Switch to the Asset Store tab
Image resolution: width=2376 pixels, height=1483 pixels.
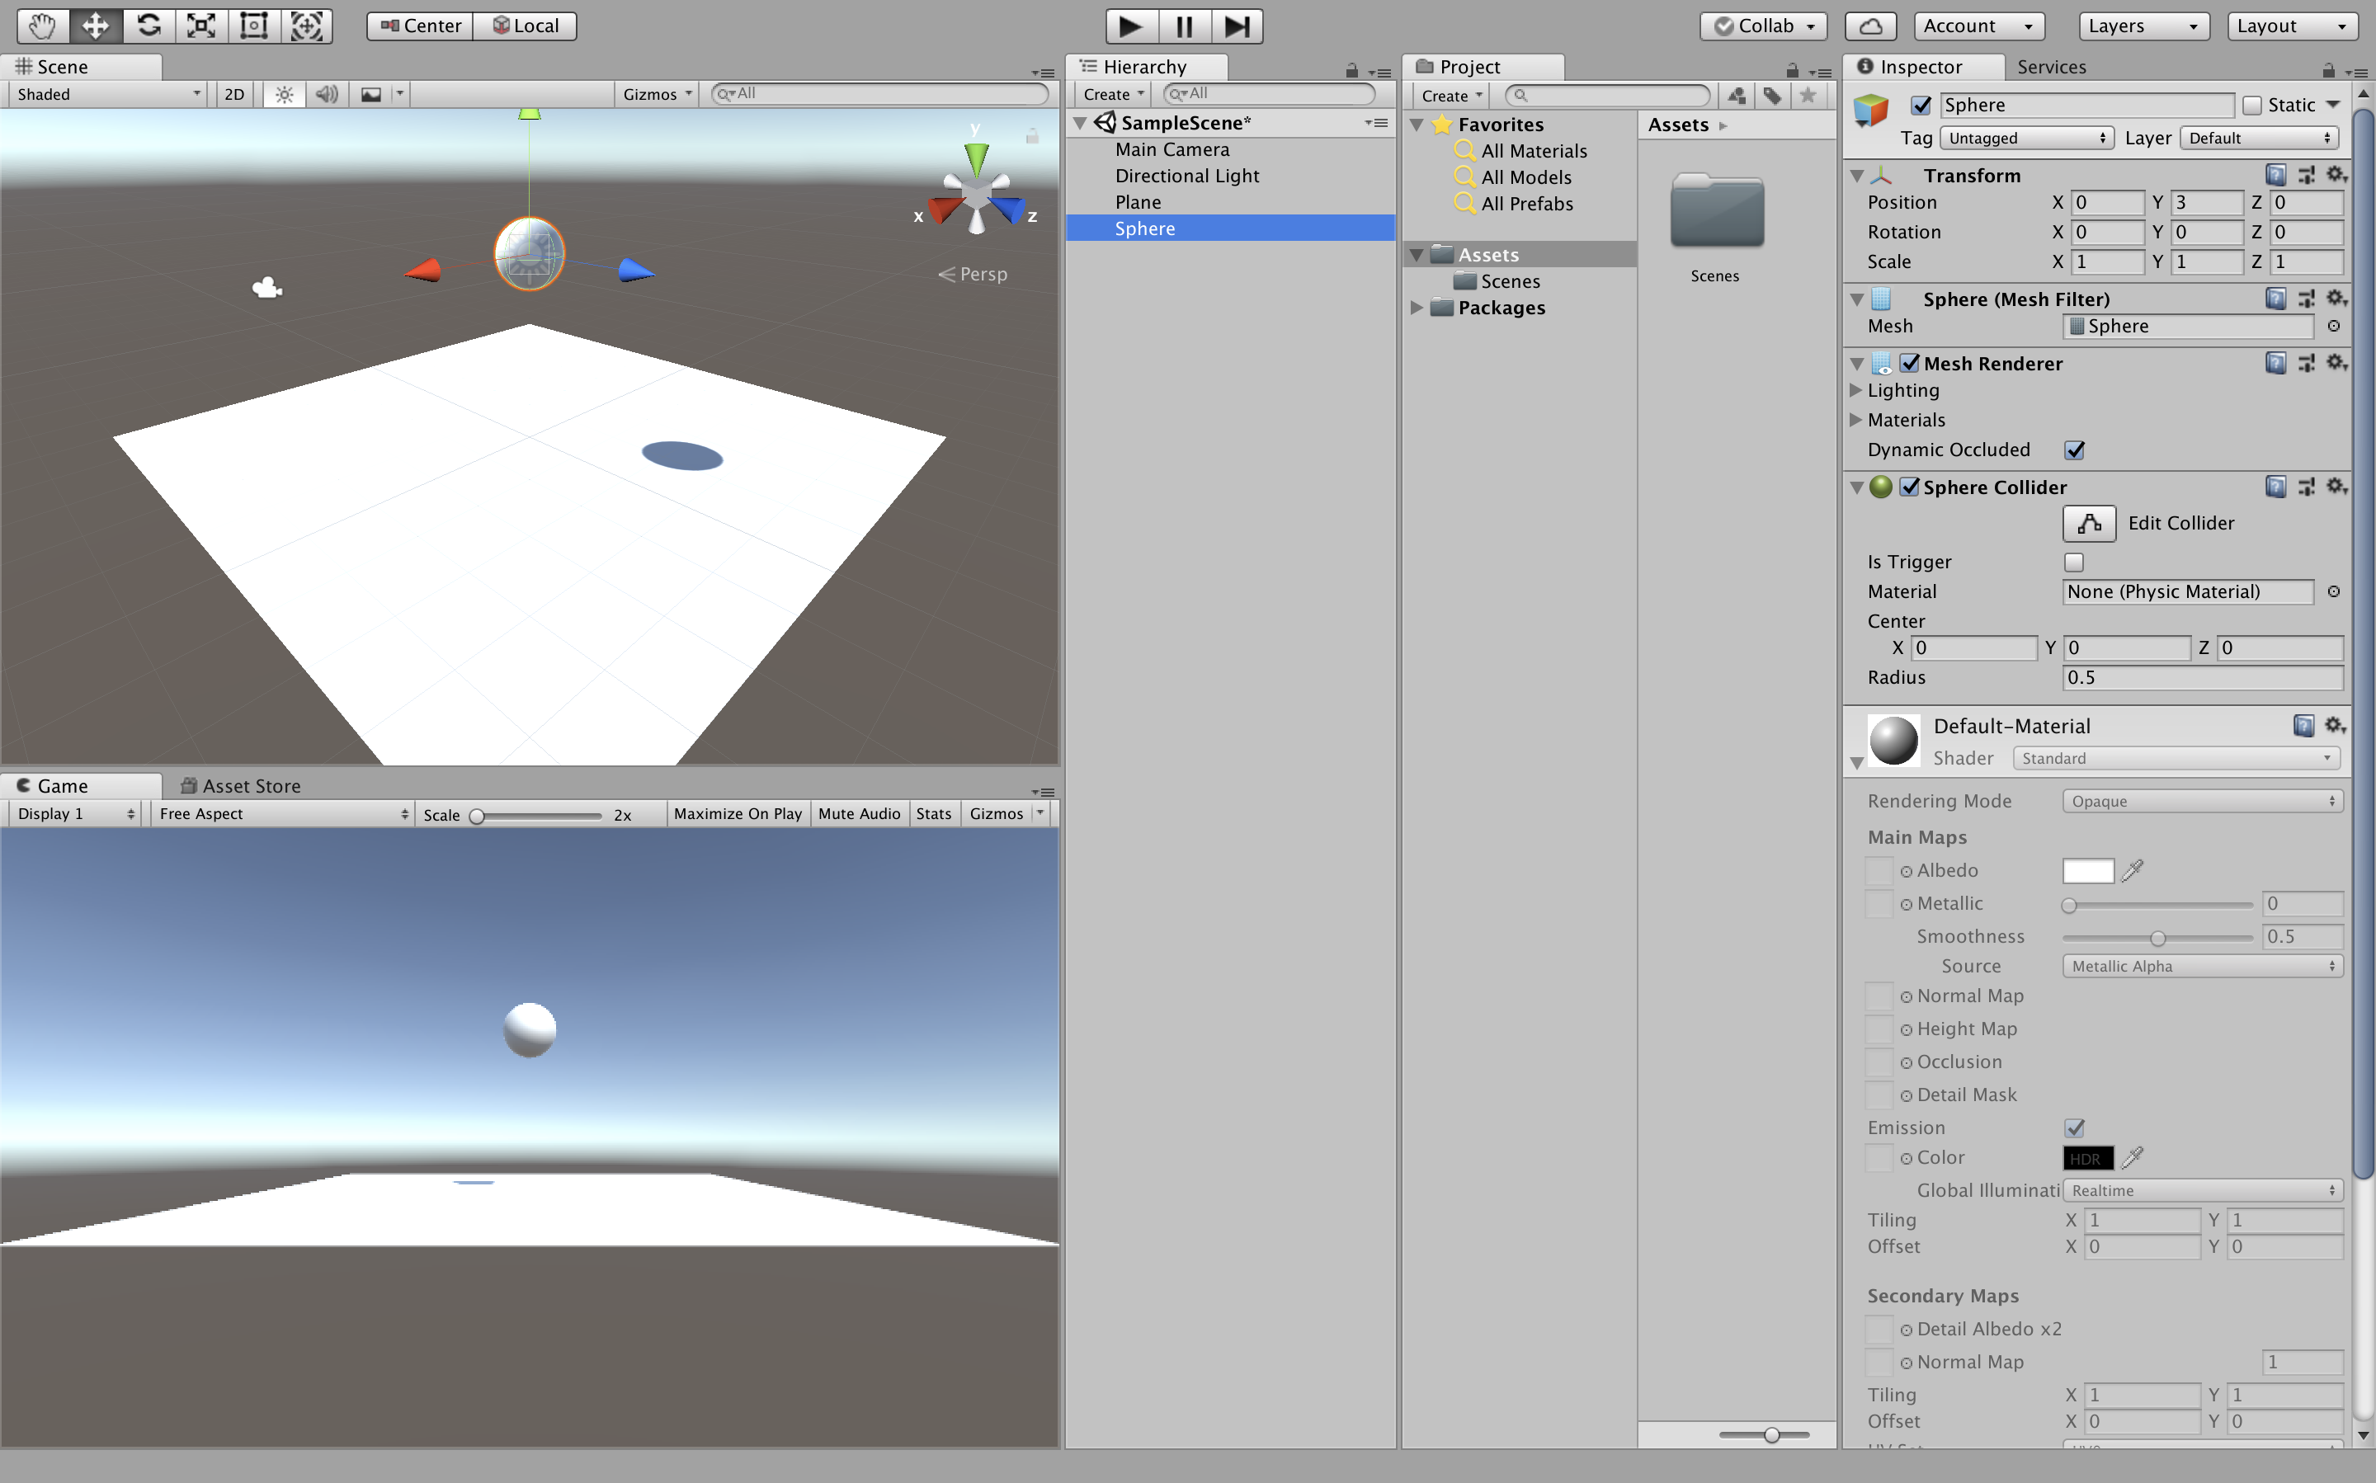pyautogui.click(x=242, y=786)
